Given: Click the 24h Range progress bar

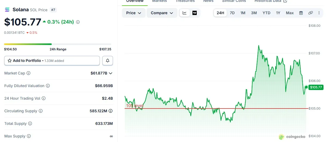Looking at the screenshot, I should click(x=58, y=44).
